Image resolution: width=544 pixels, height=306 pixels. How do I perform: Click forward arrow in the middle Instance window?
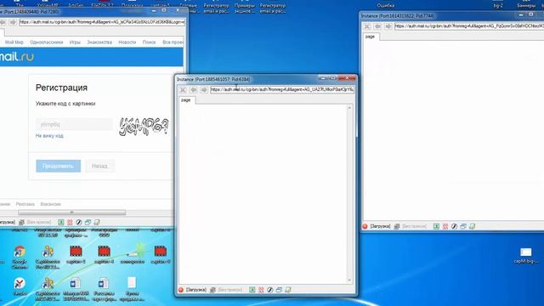point(204,90)
